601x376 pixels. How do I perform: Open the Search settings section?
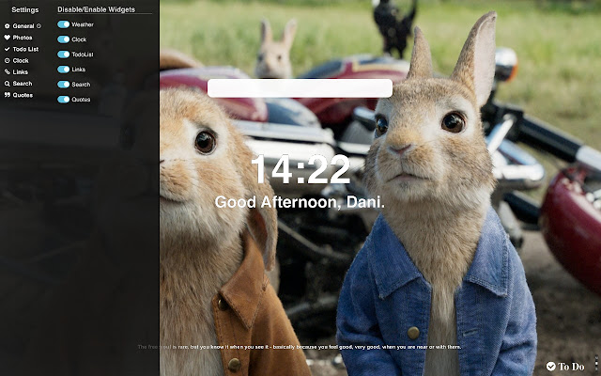click(x=18, y=84)
